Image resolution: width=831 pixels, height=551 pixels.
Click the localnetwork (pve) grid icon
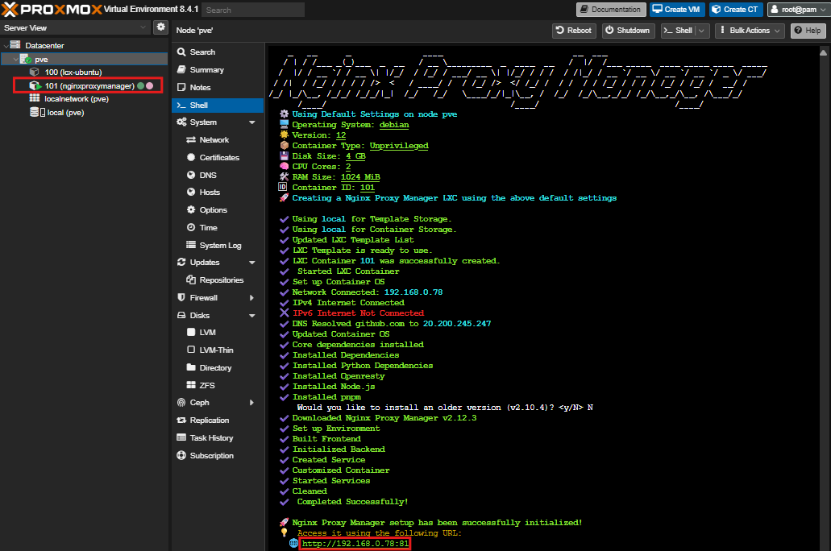click(35, 98)
